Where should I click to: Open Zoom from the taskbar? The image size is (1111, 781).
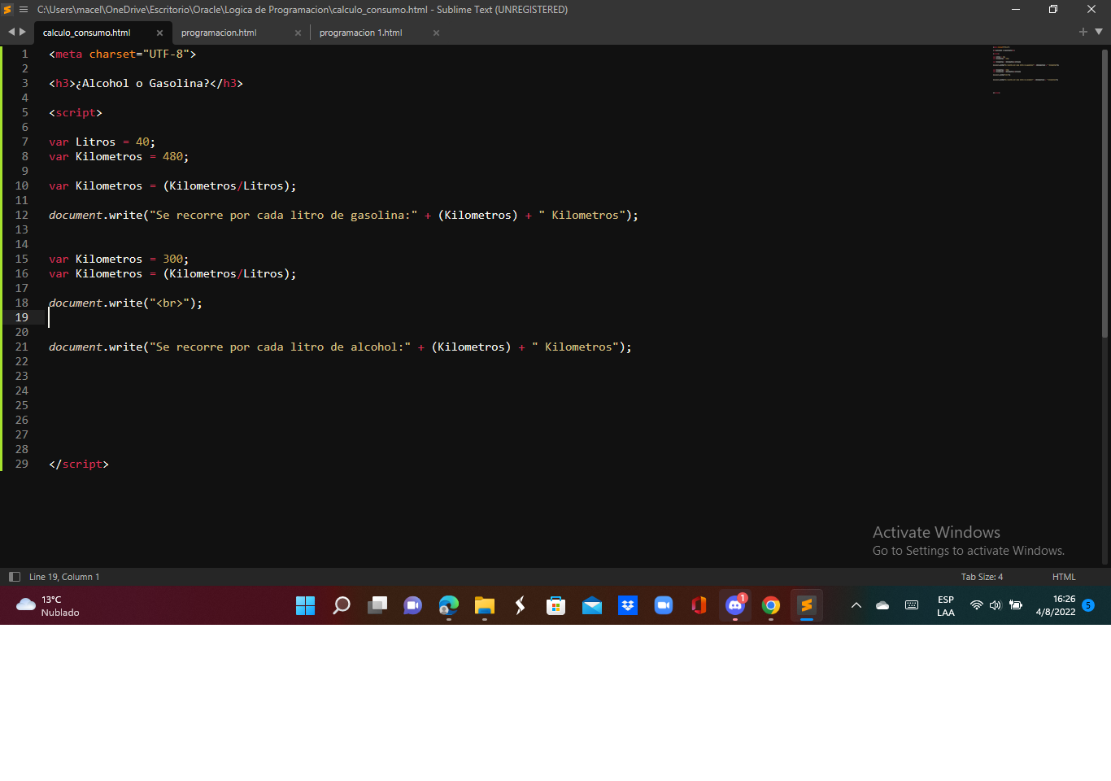664,605
